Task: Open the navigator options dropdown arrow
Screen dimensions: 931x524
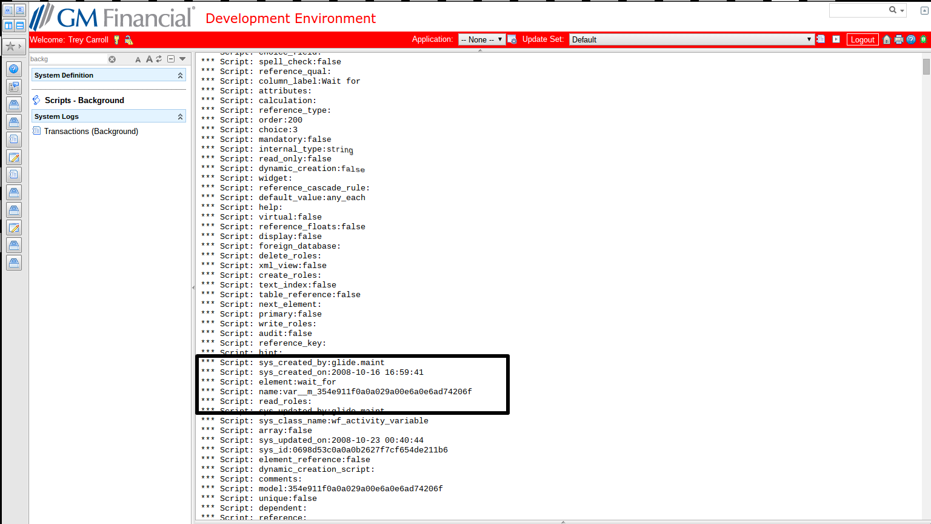Action: [182, 59]
